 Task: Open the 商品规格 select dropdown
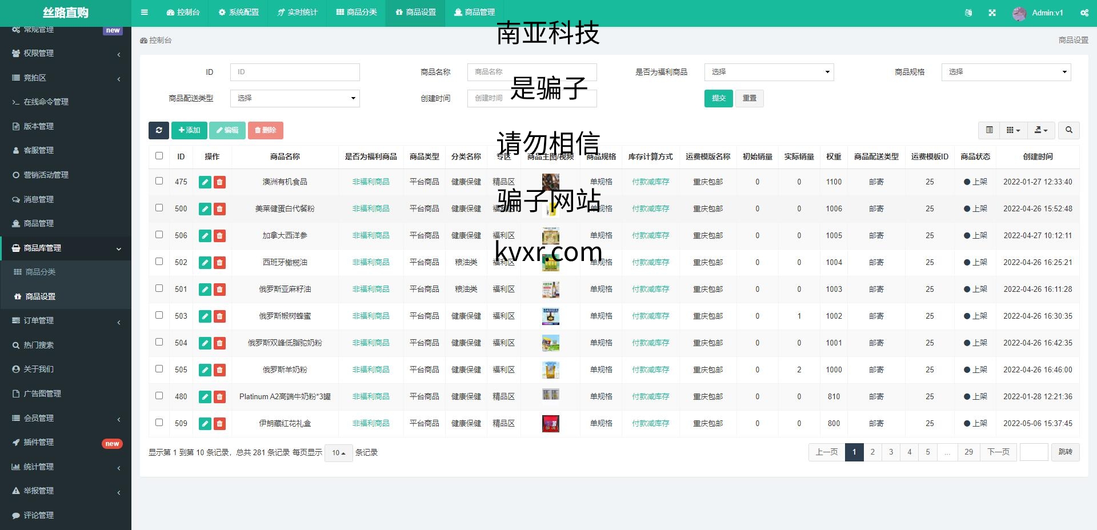click(x=1006, y=72)
